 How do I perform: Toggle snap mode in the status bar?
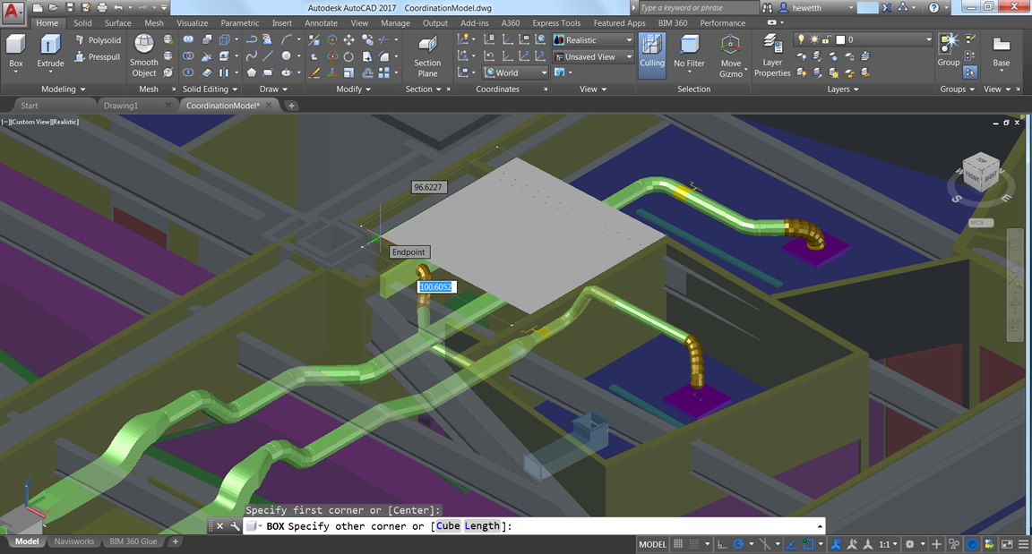tap(695, 543)
